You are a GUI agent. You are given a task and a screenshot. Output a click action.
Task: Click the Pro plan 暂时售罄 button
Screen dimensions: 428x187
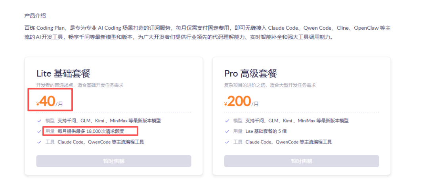click(x=301, y=161)
